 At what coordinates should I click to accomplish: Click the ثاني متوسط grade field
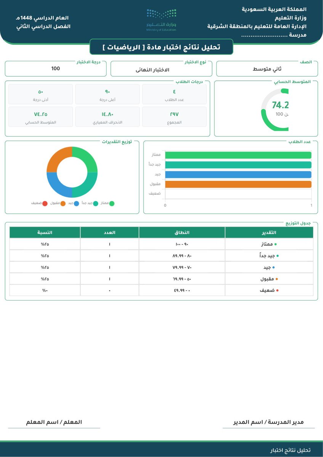[x=267, y=69]
